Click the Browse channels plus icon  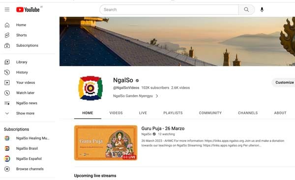7,169
